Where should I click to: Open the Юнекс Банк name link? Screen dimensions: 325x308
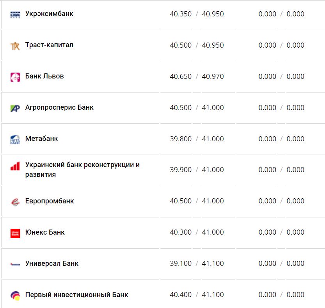[45, 233]
